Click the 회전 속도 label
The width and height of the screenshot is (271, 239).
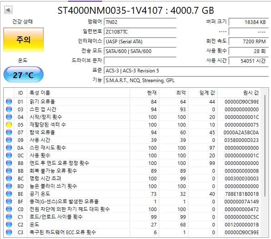point(216,41)
